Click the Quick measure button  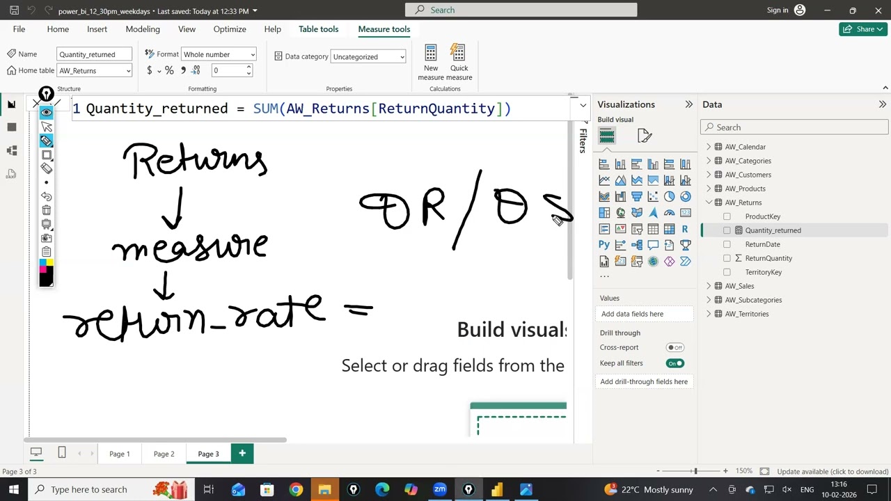pos(459,63)
